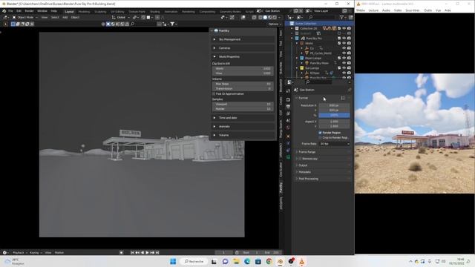Open the Tool properties tab icon
475x267 pixels.
click(x=288, y=90)
